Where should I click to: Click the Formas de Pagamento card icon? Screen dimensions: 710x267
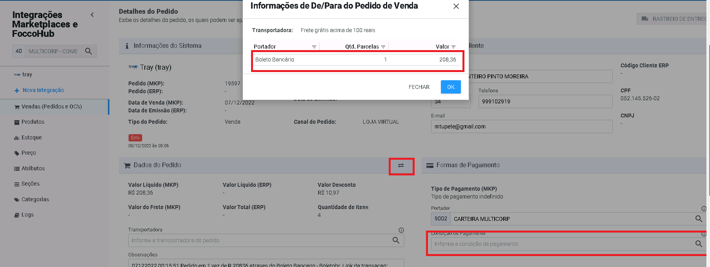tap(430, 166)
